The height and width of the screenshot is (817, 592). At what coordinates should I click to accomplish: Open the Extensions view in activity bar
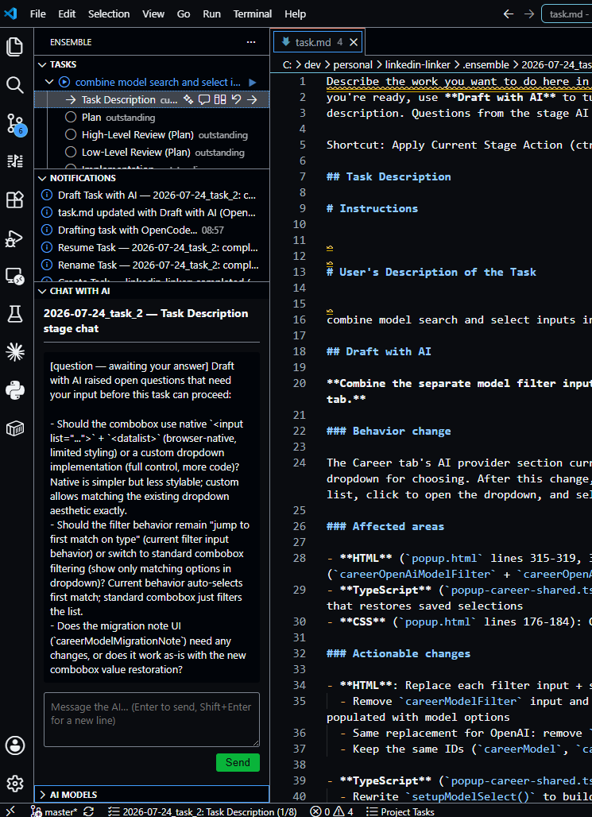pos(14,199)
